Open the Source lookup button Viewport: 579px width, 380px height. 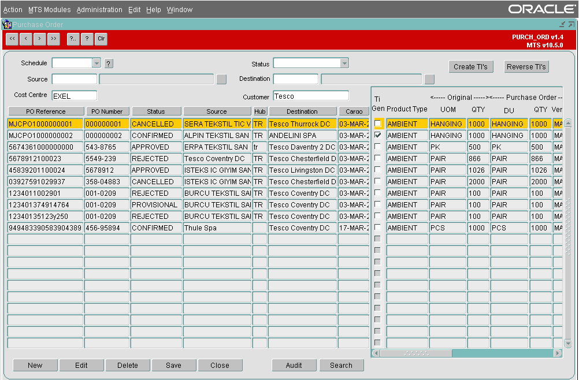(x=221, y=79)
